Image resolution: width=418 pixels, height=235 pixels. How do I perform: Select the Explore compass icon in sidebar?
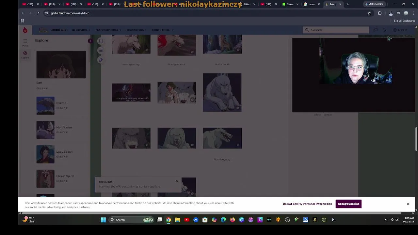click(25, 54)
